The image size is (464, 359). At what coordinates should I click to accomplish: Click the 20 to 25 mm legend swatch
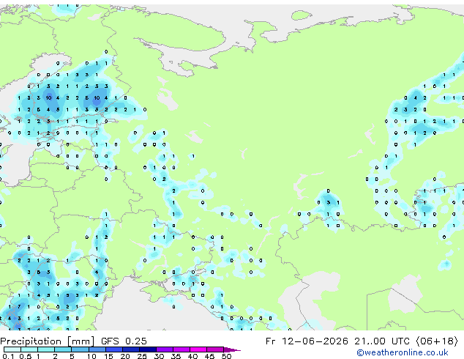pos(130,349)
